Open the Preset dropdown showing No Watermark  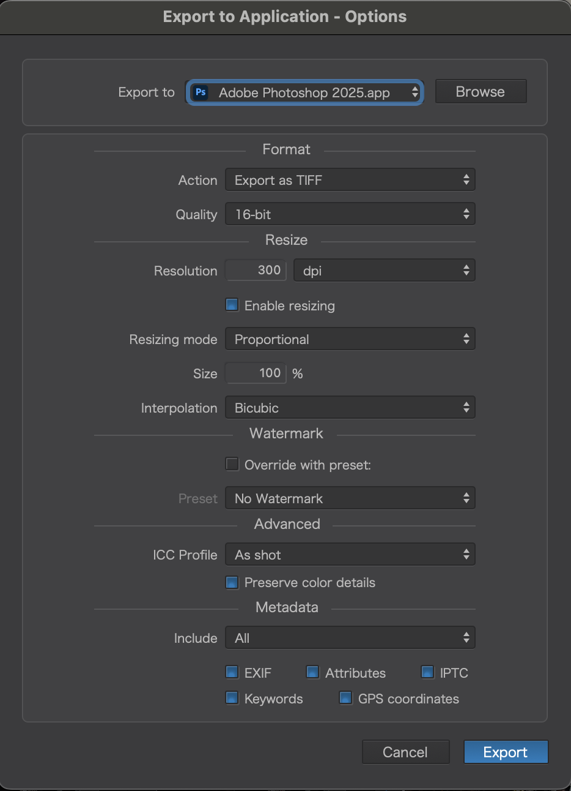350,498
